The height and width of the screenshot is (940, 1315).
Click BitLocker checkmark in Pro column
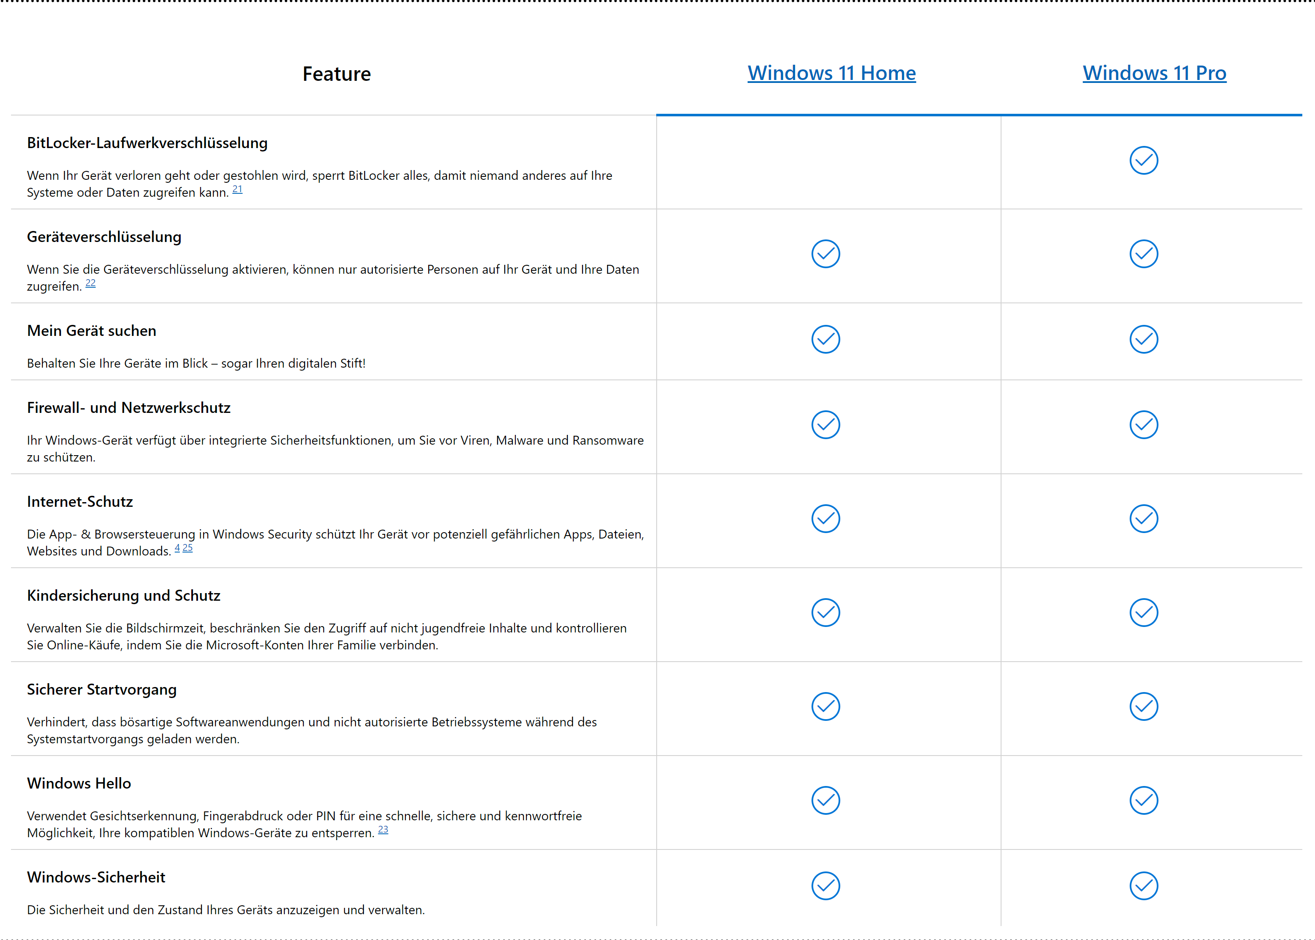point(1144,160)
